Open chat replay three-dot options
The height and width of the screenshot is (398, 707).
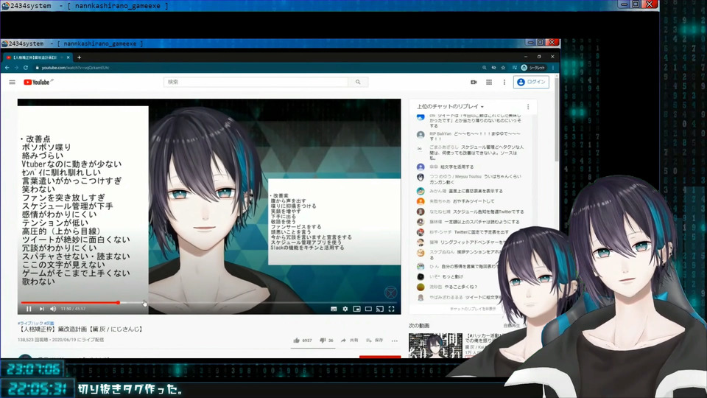[x=528, y=107]
